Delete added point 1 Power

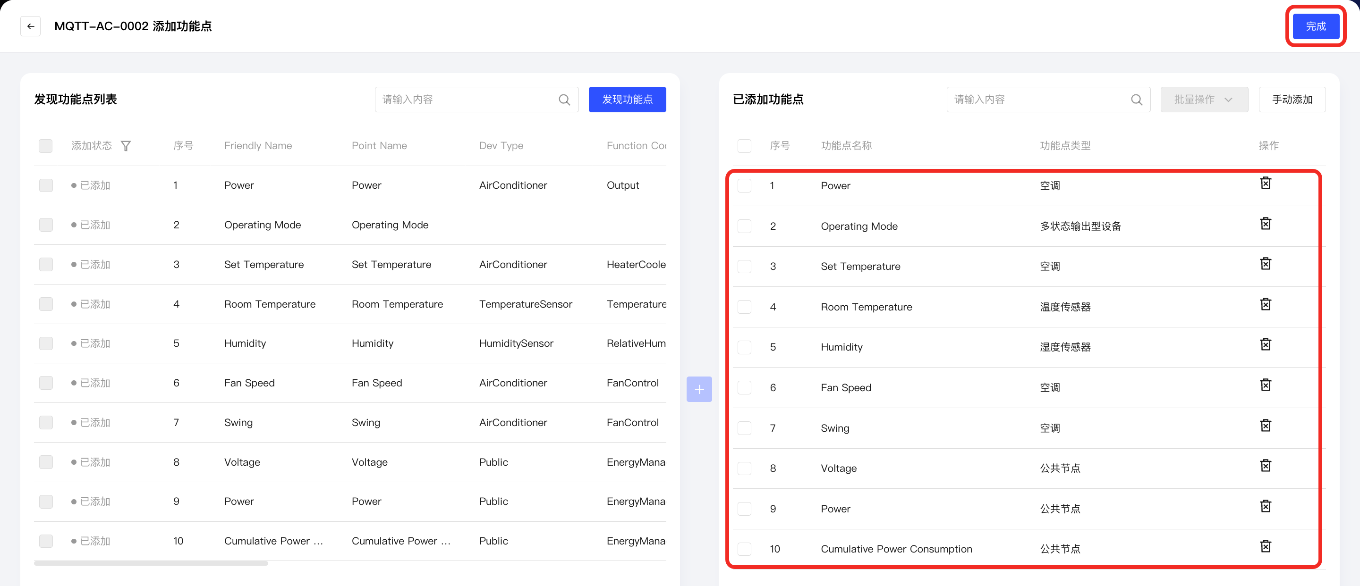point(1266,183)
